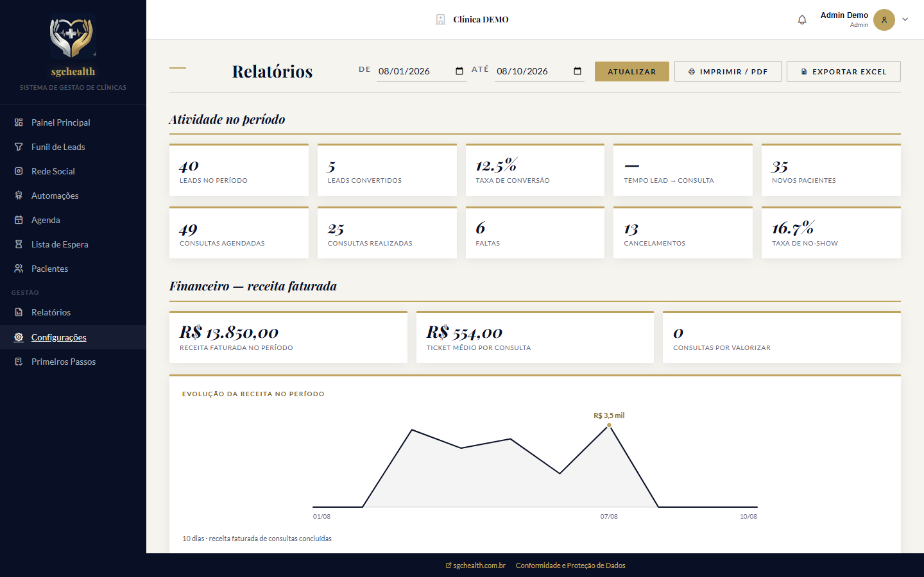Click the Consultas por Valorizar card

click(782, 337)
